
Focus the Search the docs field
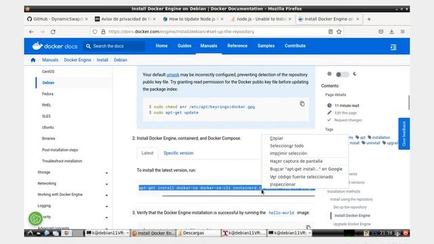pos(114,46)
